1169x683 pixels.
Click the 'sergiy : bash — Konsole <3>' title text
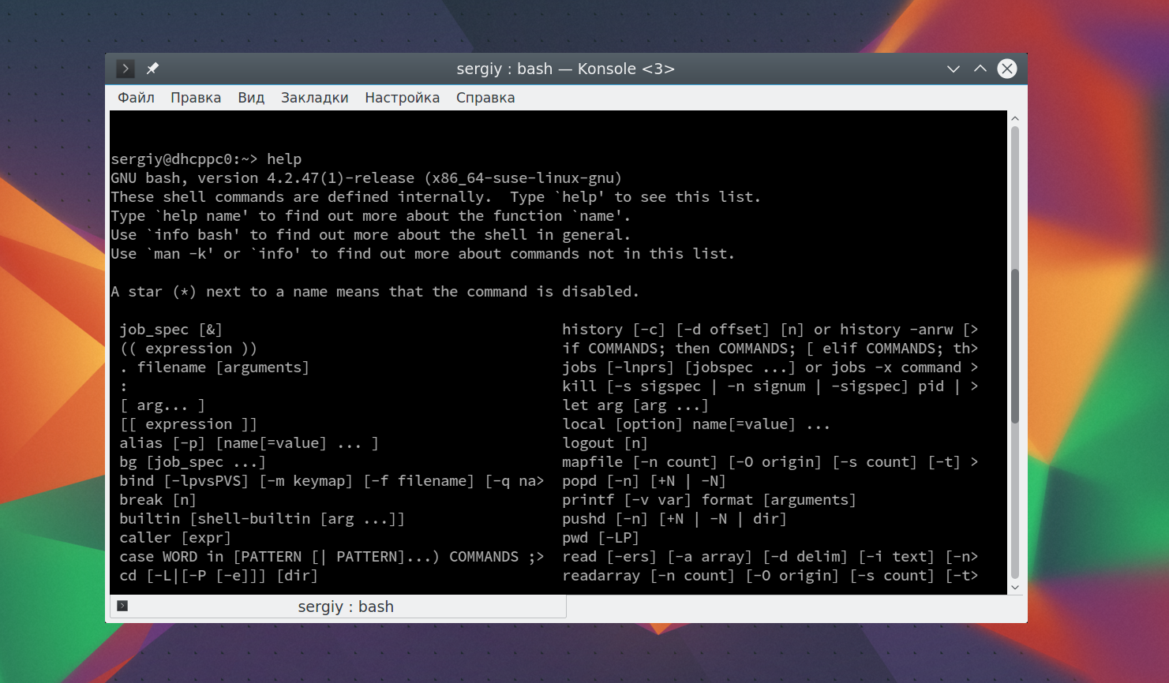(565, 69)
